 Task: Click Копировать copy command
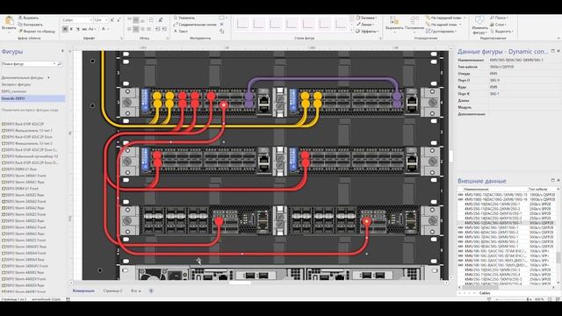point(30,25)
